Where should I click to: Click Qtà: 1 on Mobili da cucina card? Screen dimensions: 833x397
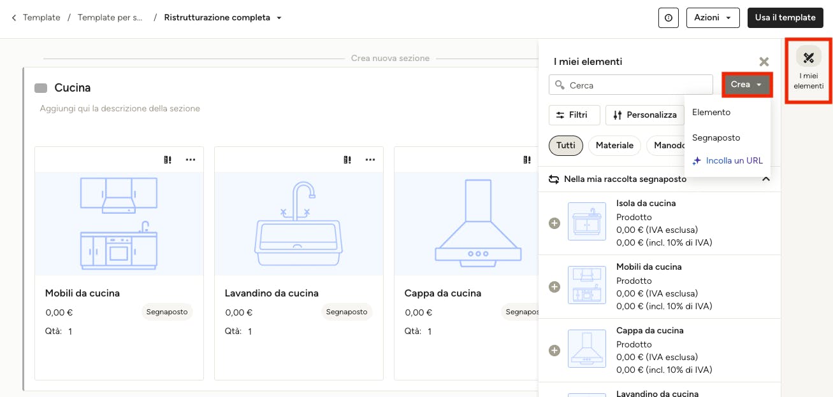[59, 331]
